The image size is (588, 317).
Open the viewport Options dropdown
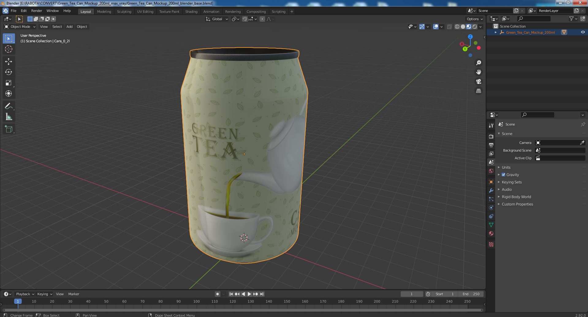tap(474, 19)
